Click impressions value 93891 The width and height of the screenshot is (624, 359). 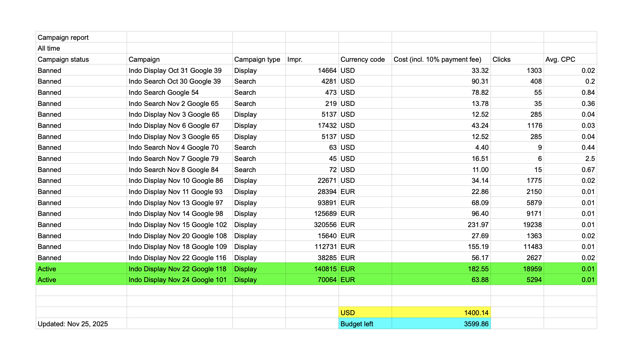(312, 203)
